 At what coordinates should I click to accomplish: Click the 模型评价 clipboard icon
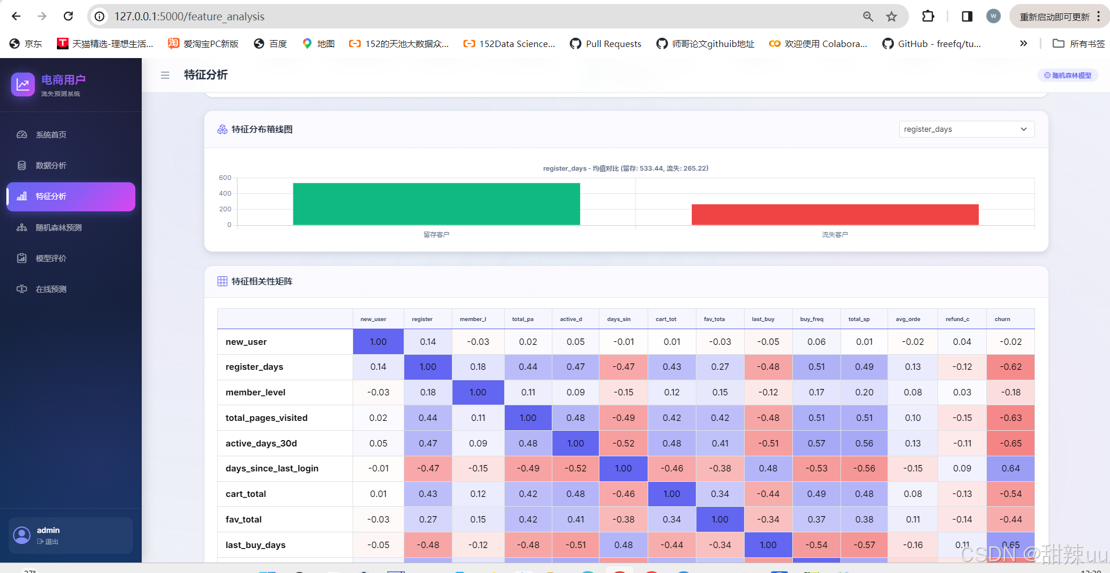click(22, 258)
